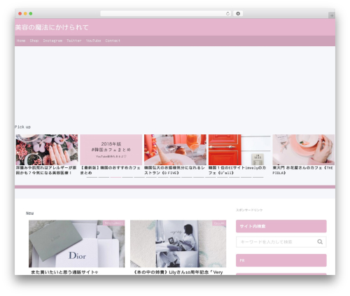The width and height of the screenshot is (350, 296).
Task: Click the category tag on the Dior post
Action: (113, 223)
